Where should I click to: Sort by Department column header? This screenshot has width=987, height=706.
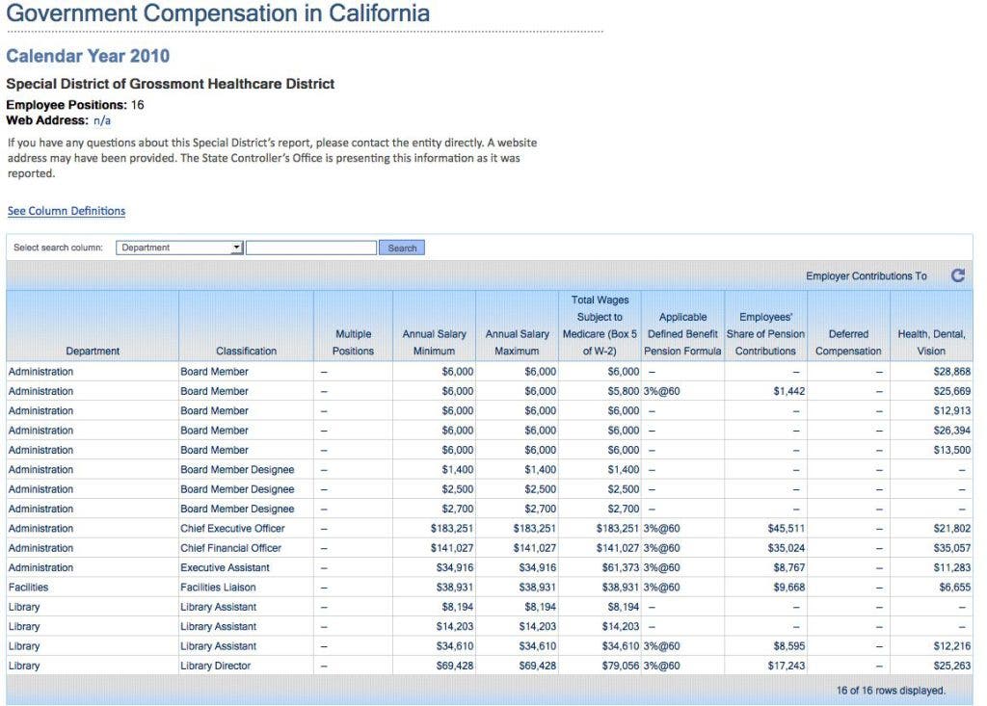(93, 351)
